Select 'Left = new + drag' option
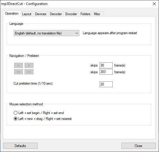The width and height of the screenshot is (159, 152). tap(43, 119)
